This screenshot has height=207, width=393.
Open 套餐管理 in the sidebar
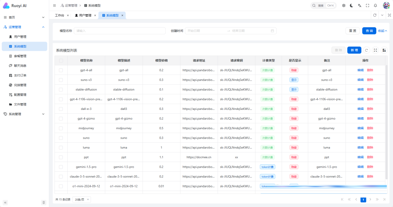pos(20,56)
